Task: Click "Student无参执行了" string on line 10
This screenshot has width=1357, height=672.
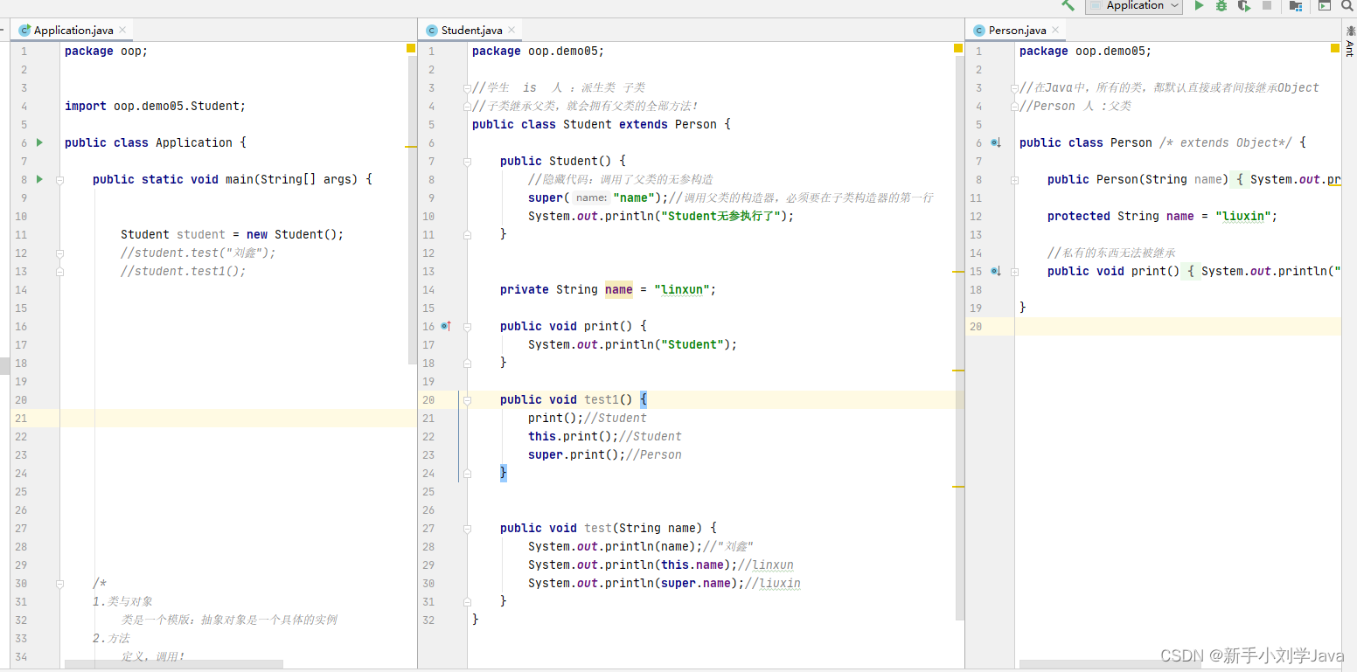Action: pyautogui.click(x=723, y=216)
